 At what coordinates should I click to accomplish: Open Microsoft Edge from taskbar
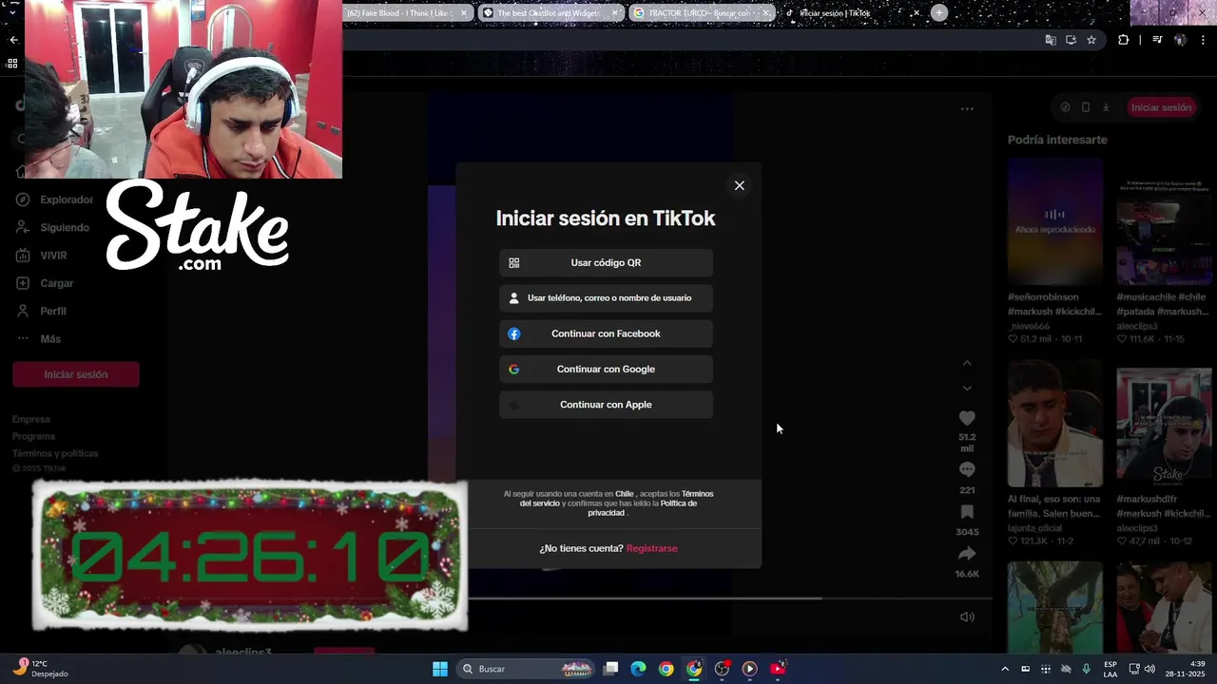[x=639, y=669]
